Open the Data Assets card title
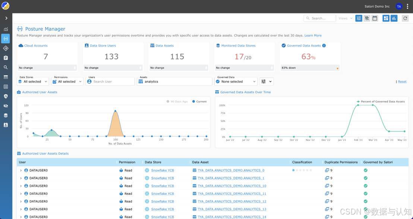 pyautogui.click(x=164, y=46)
